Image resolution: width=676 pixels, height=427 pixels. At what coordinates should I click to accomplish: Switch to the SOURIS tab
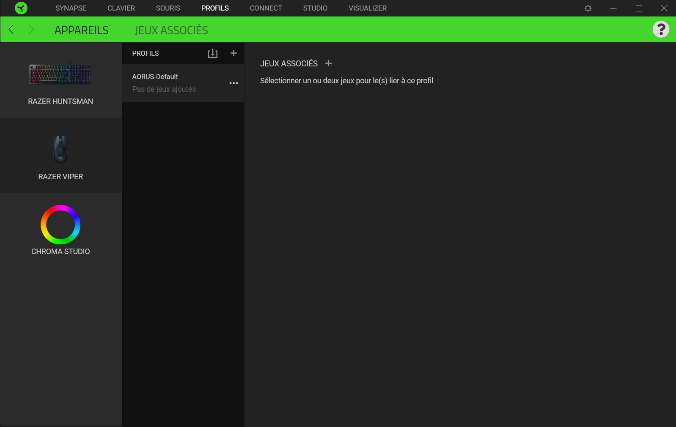click(168, 8)
